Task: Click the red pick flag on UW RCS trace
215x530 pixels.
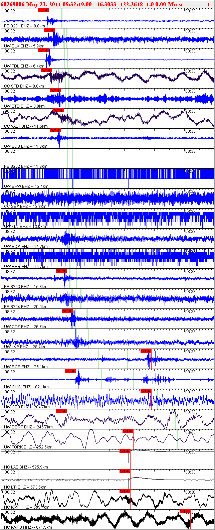Action: [x=146, y=351]
